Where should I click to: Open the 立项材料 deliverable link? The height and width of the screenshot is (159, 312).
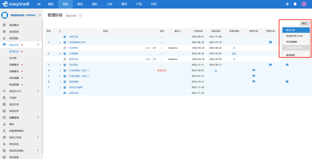tap(74, 48)
